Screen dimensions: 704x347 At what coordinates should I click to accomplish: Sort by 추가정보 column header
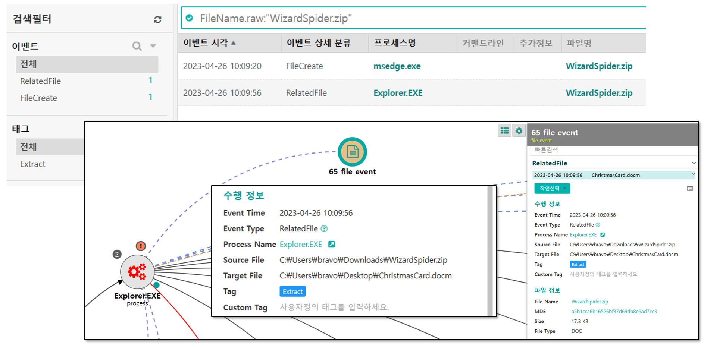(x=536, y=43)
